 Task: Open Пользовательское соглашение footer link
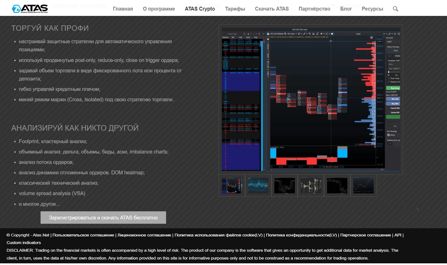point(83,235)
